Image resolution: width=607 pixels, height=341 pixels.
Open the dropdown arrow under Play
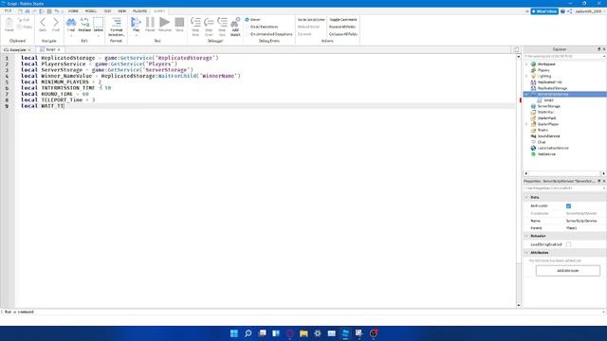(136, 36)
